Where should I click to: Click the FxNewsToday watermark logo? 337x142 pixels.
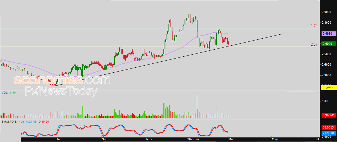[61, 91]
